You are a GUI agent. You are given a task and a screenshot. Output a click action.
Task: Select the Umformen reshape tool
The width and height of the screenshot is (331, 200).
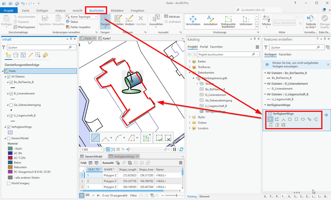[246, 21]
